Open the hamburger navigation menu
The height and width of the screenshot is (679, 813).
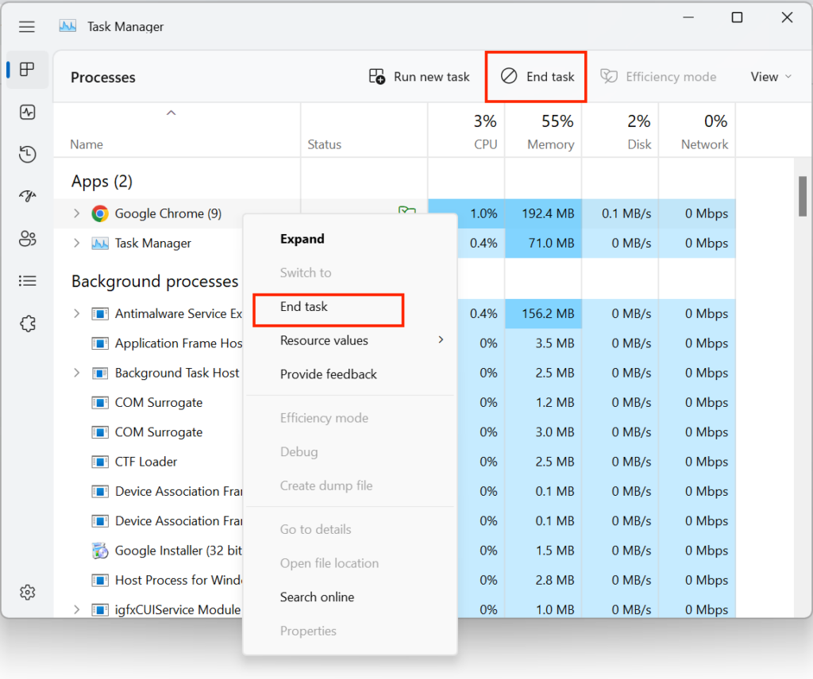(x=27, y=26)
